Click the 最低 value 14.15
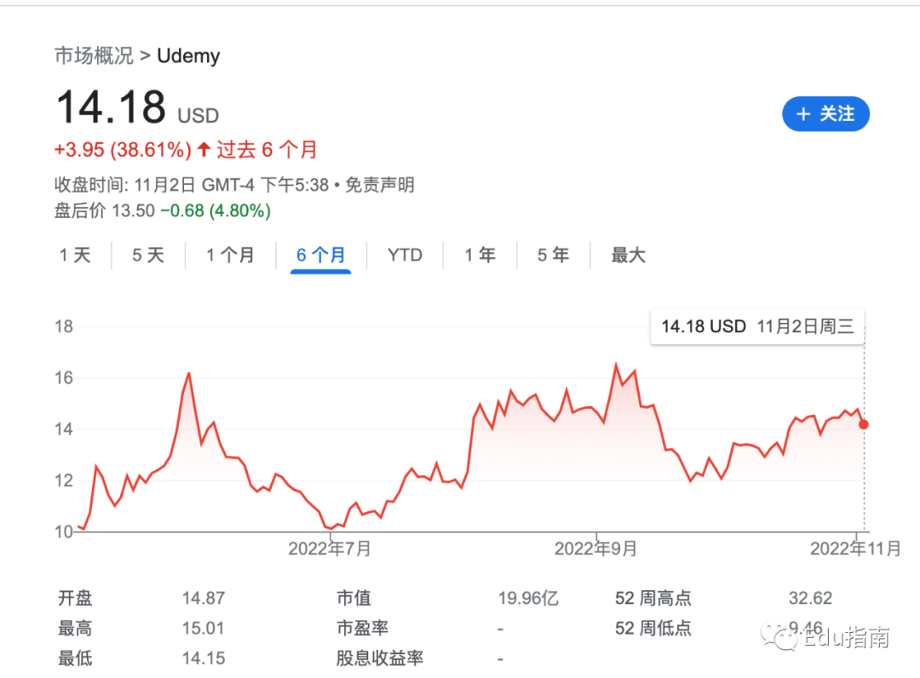Image resolution: width=920 pixels, height=678 pixels. click(203, 658)
